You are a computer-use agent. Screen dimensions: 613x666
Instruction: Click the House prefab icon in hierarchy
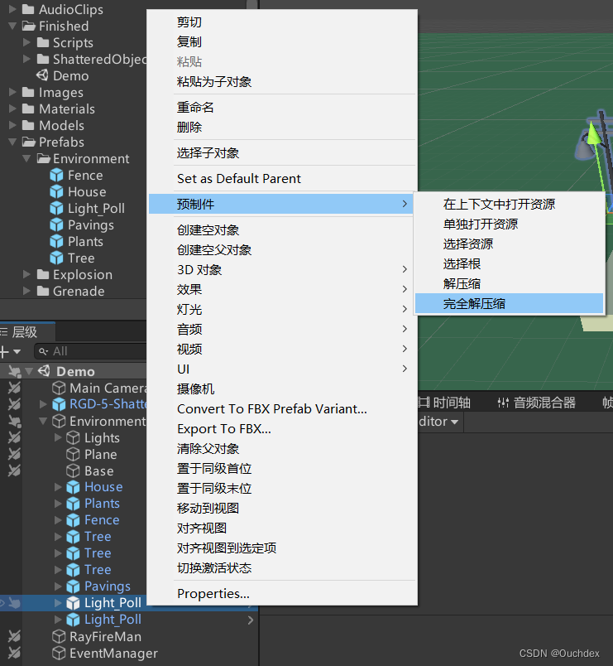point(73,487)
